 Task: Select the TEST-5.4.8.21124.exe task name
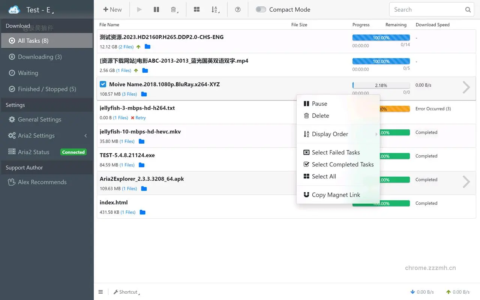pyautogui.click(x=127, y=155)
